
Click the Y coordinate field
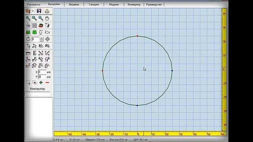tap(42, 77)
